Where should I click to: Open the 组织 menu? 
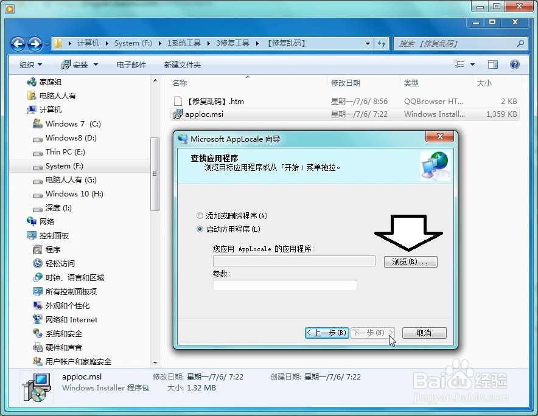click(30, 64)
